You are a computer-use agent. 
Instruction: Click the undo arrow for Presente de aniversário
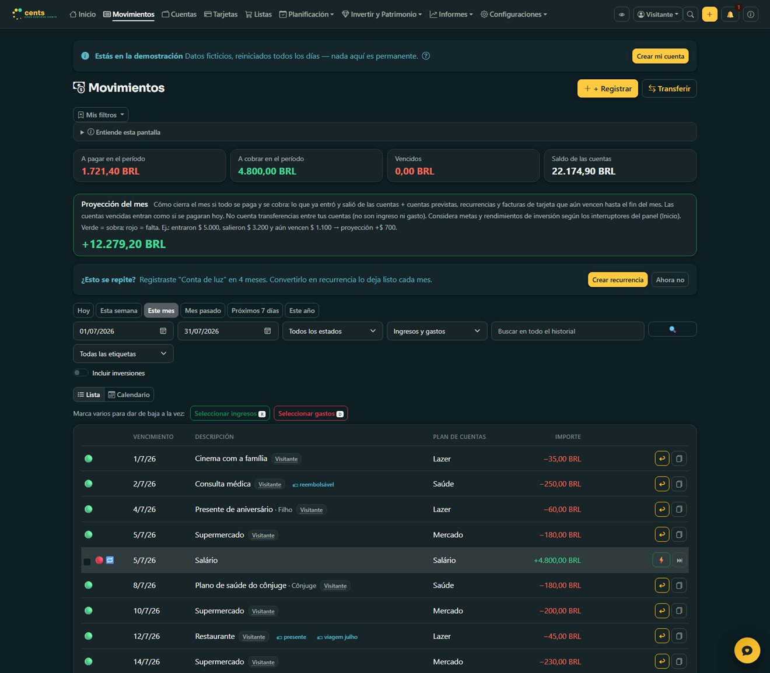point(662,509)
